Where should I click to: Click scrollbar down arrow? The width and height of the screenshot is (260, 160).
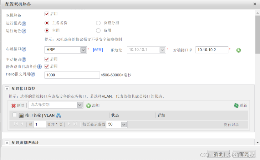tap(257, 142)
